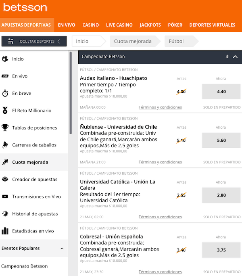This screenshot has width=242, height=276.
Task: Click the struck-through 5.10 previous odds
Action: pos(181,140)
